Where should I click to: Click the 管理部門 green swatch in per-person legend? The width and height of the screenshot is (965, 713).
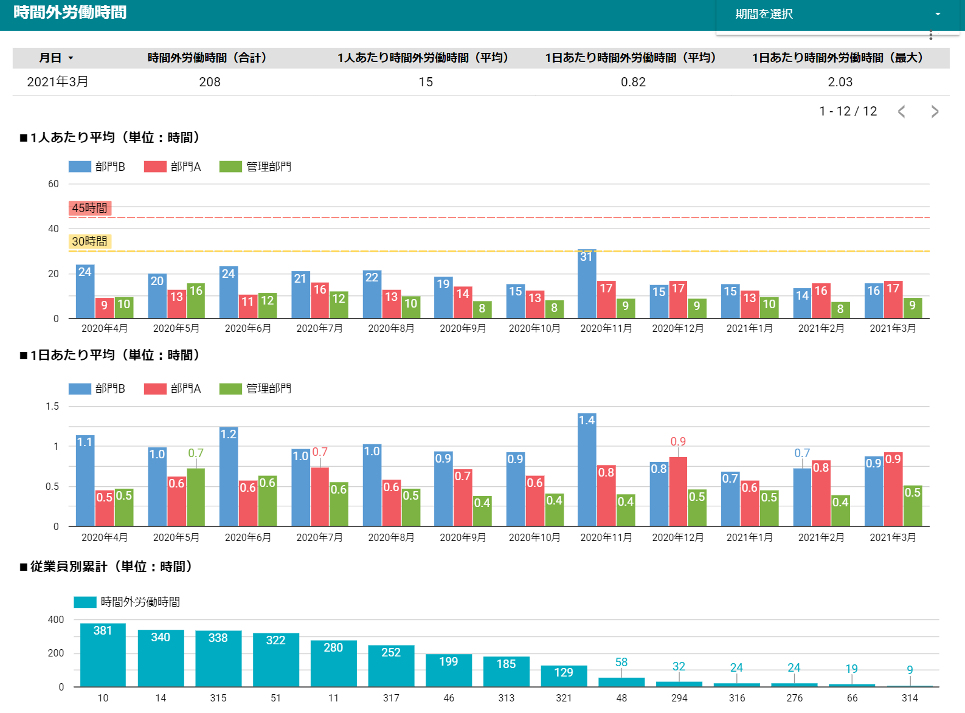[230, 167]
